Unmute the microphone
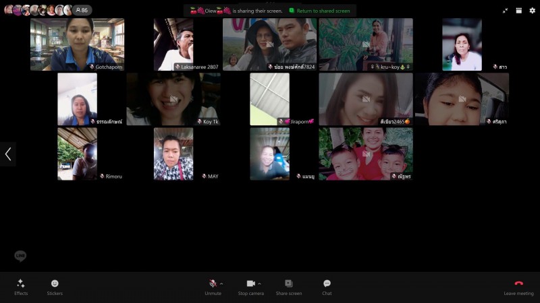The image size is (540, 303). pyautogui.click(x=213, y=283)
